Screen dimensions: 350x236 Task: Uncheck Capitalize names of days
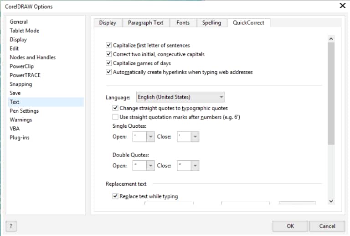pos(108,63)
